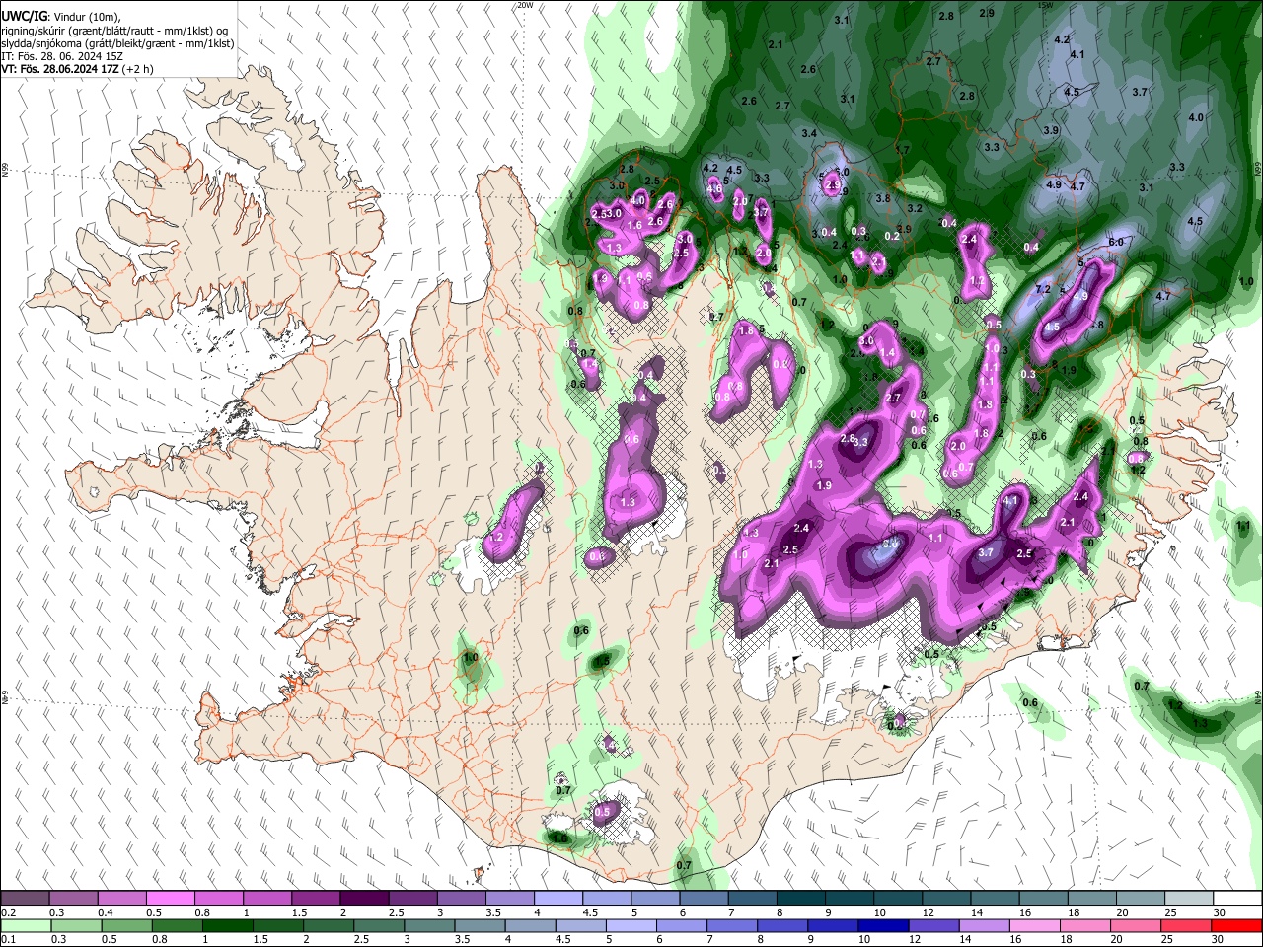The width and height of the screenshot is (1263, 947).
Task: Click the light lavender 4.5 swatch in upper legend
Action: coord(605,899)
